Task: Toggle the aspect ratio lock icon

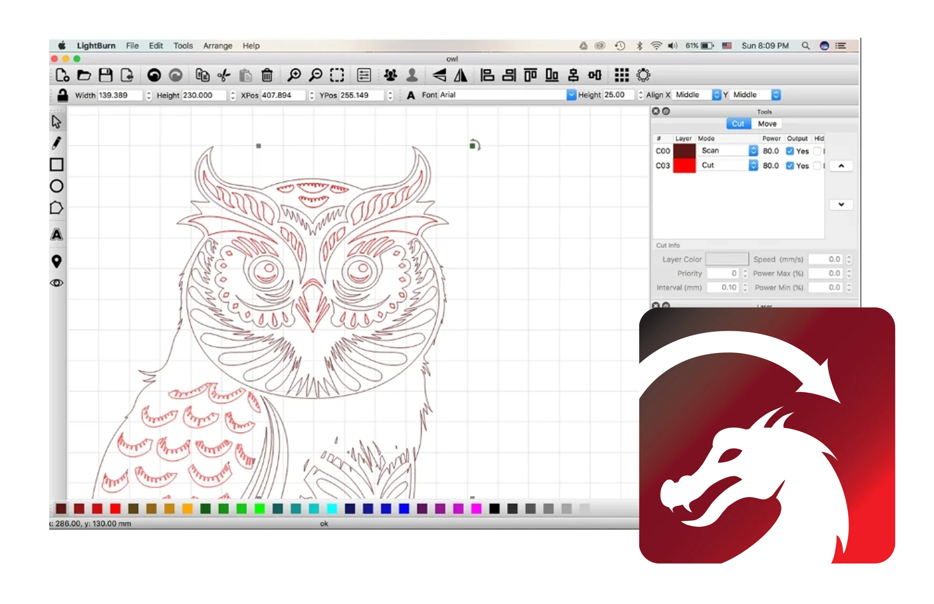Action: click(62, 95)
